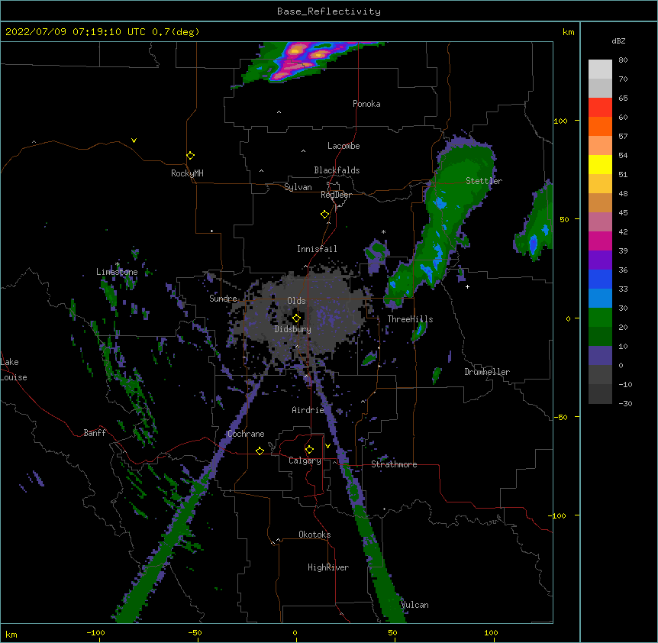
Task: Select the Banff label
Action: (95, 433)
